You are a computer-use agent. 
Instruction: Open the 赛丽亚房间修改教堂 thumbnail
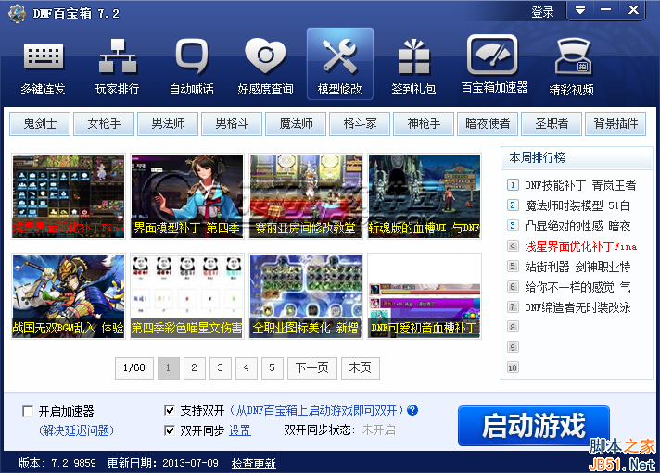point(306,196)
